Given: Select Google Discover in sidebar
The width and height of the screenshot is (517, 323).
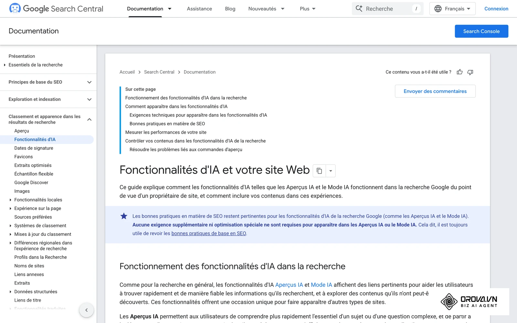Looking at the screenshot, I should 31,182.
